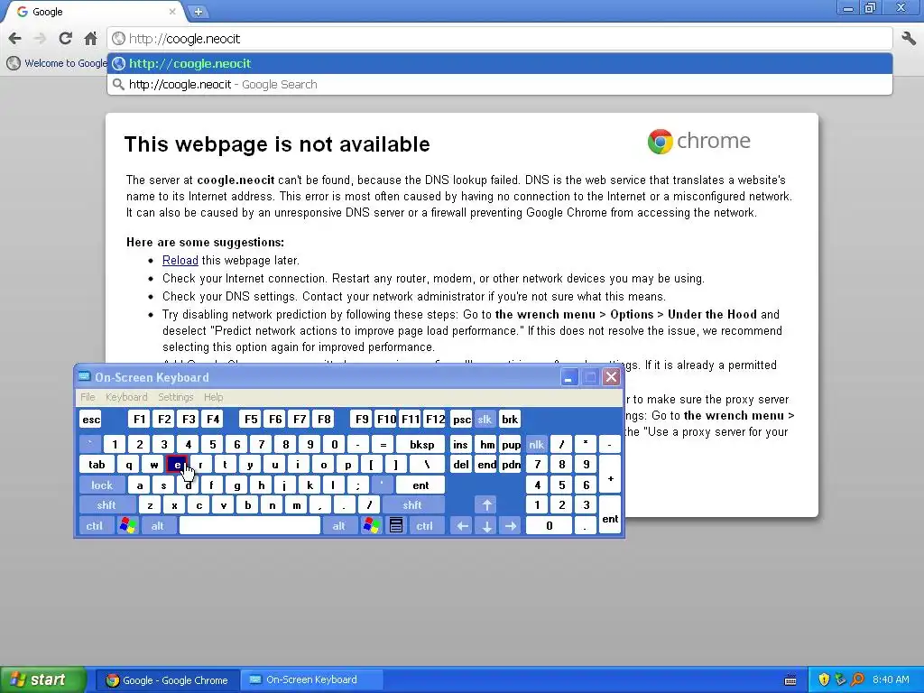Toggle the left ctrl key
Image resolution: width=924 pixels, height=693 pixels.
pos(95,526)
